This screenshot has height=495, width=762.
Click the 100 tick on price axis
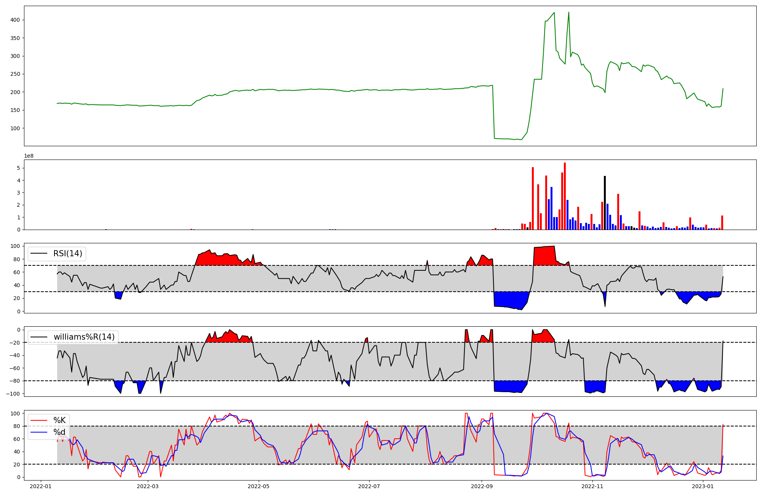coord(15,128)
